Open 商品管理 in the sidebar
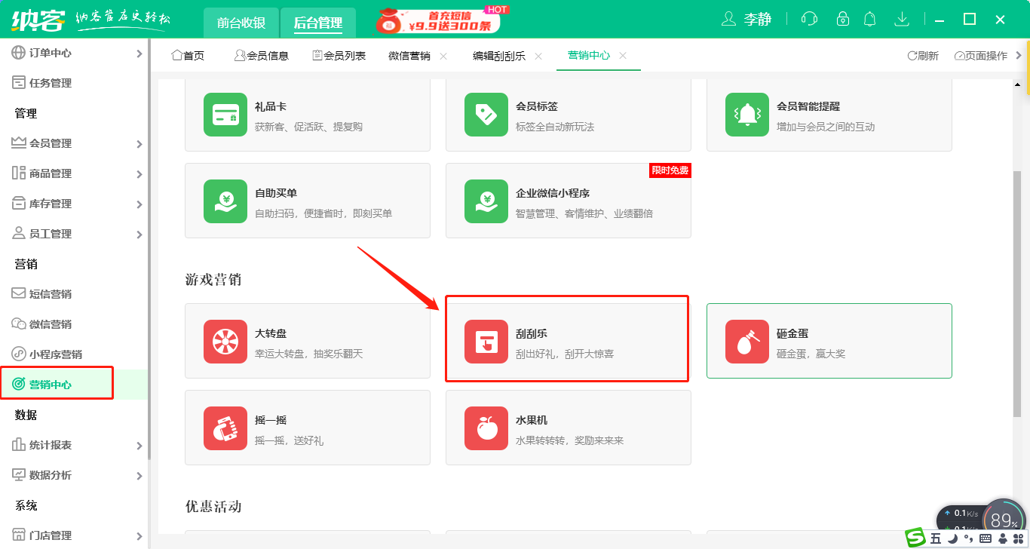1030x549 pixels. tap(75, 173)
